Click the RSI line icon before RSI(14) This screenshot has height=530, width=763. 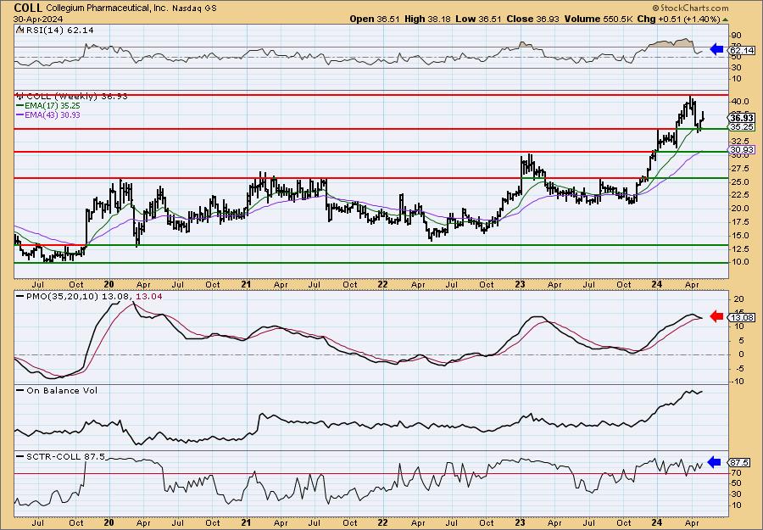pos(20,31)
